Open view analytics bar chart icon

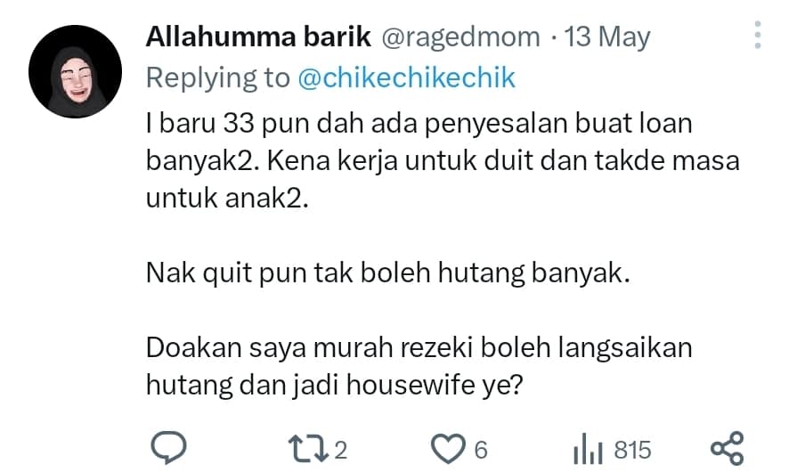click(x=588, y=449)
